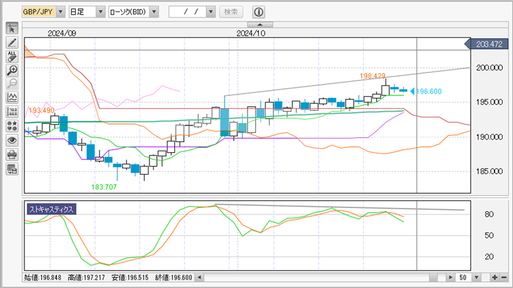
Task: Click the 203.472 price marker
Action: 487,44
